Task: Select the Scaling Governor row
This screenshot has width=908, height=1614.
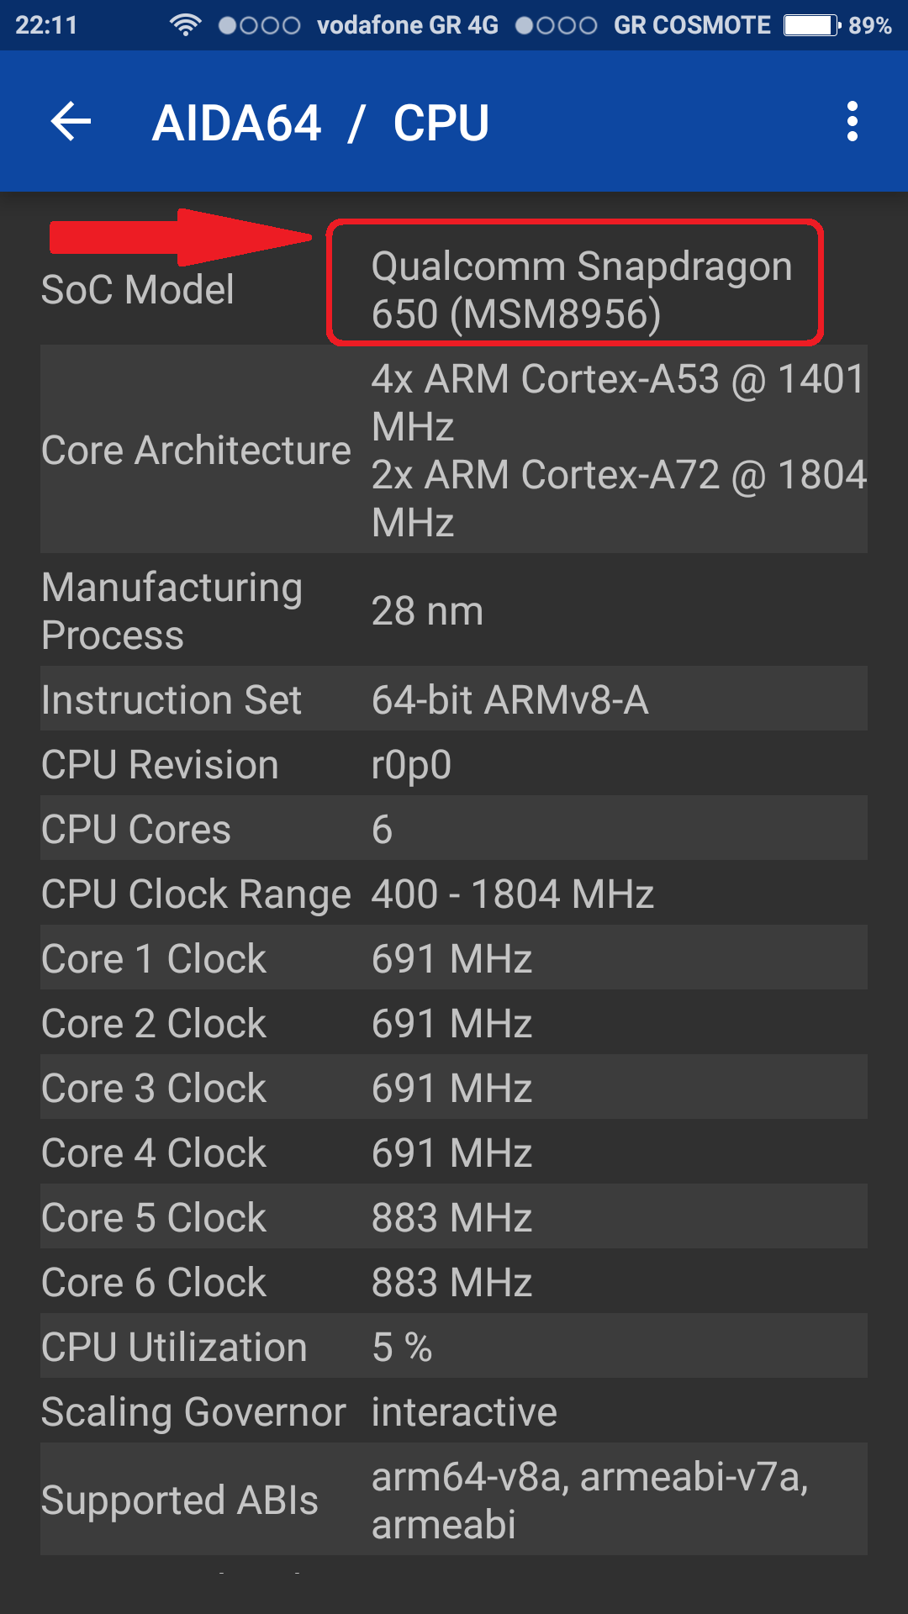Action: pos(454,1411)
